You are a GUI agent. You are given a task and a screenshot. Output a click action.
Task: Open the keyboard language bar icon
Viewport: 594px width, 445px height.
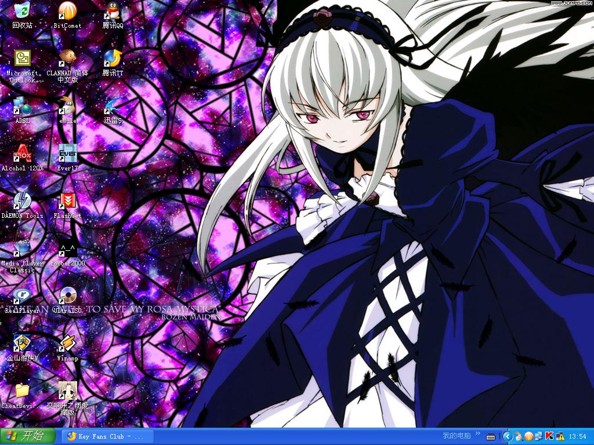(x=491, y=437)
